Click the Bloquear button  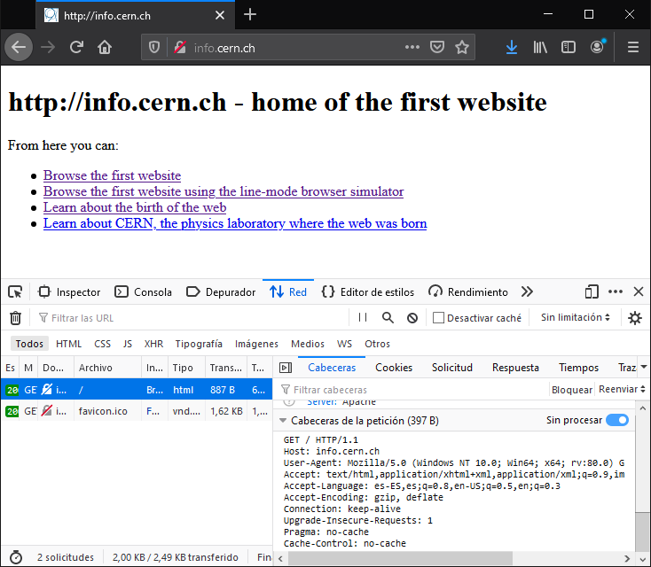tap(571, 390)
